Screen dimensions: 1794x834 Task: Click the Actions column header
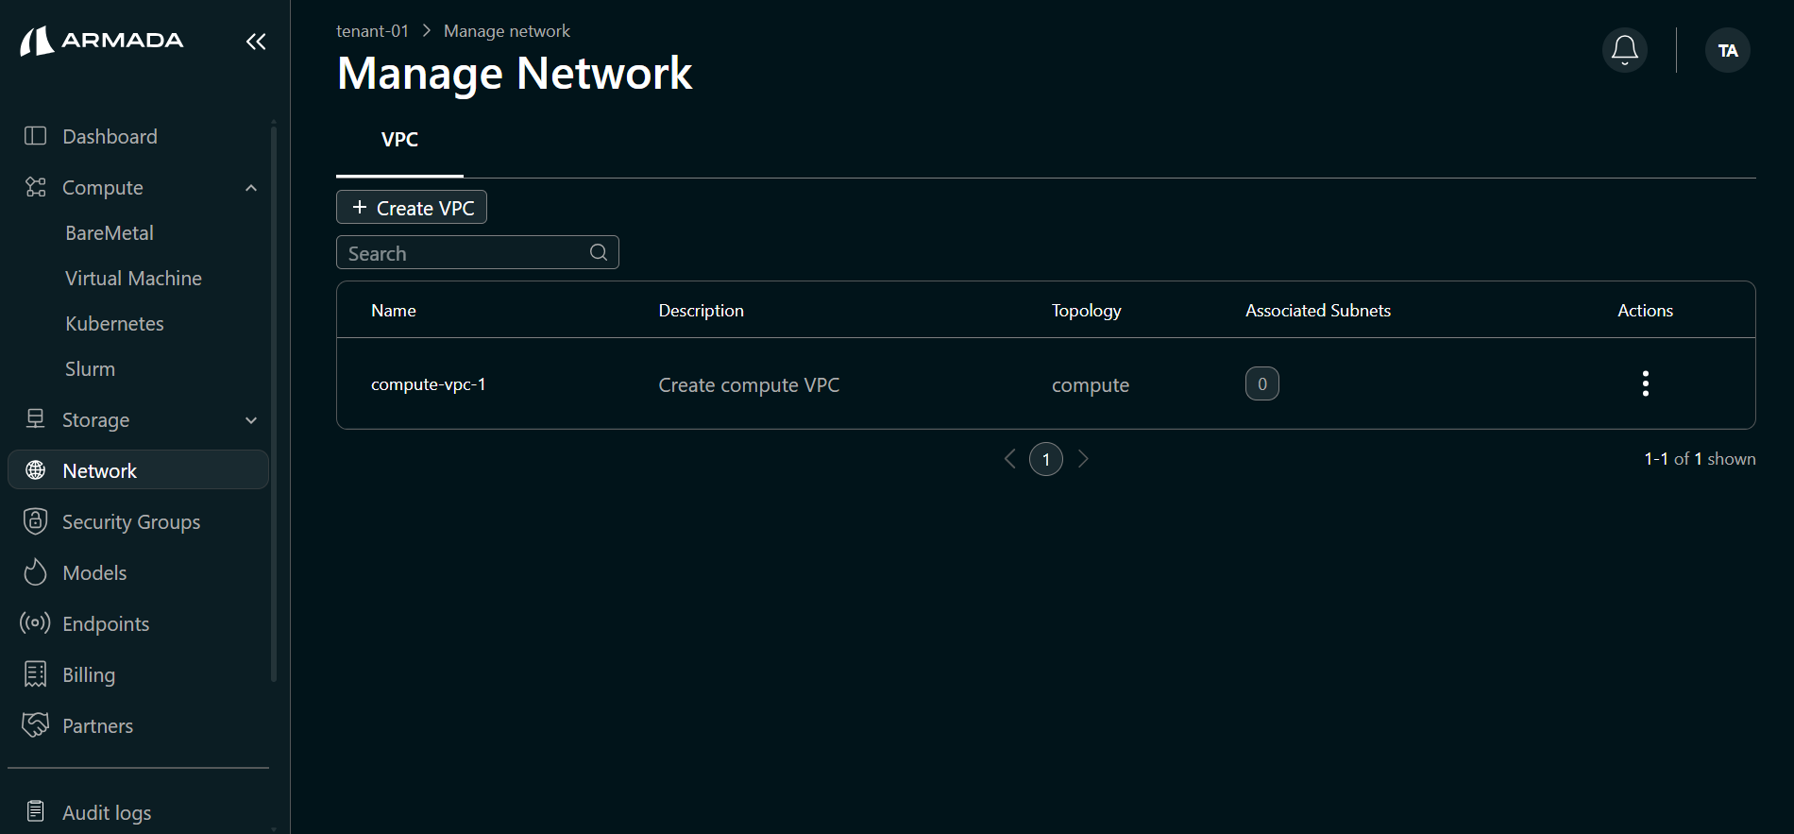pos(1645,311)
